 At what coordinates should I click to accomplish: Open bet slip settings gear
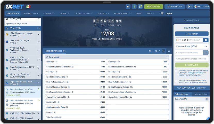pos(207,99)
